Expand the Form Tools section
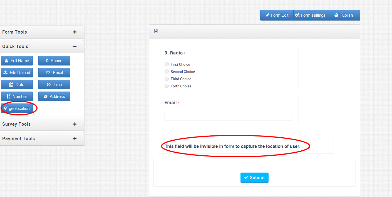This screenshot has height=197, width=392. coord(75,32)
